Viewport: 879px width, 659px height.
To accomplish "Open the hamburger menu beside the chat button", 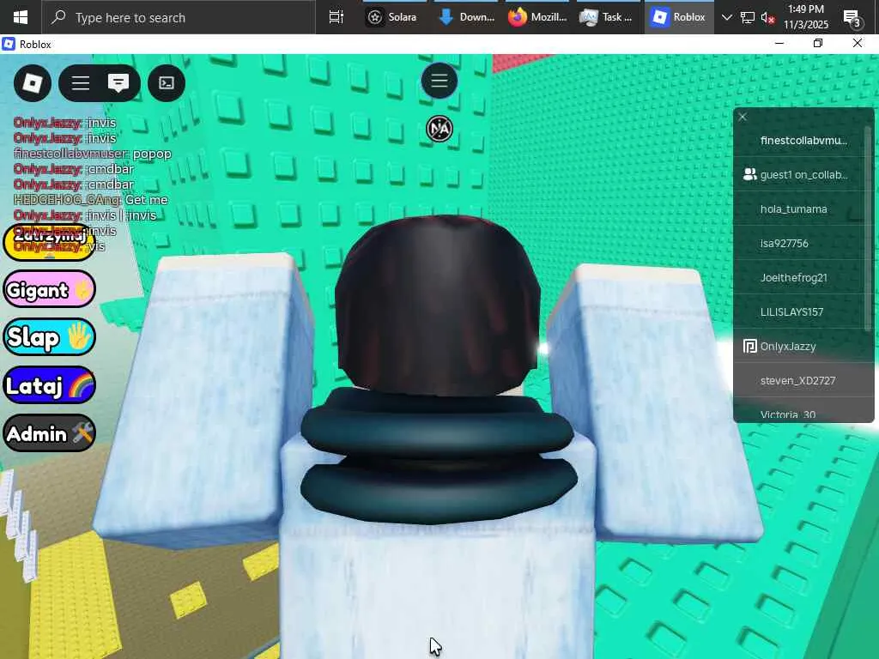I will click(x=81, y=83).
